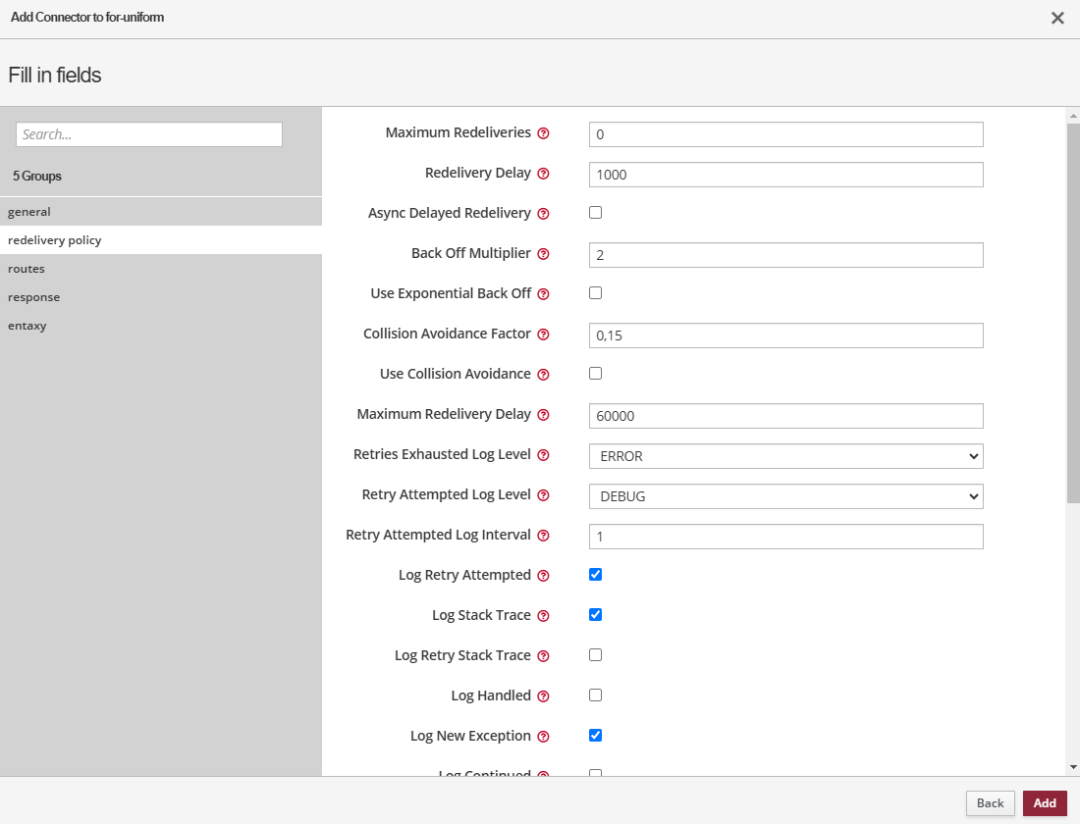Expand Retry Attempted Log Level dropdown
1080x824 pixels.
(x=785, y=496)
